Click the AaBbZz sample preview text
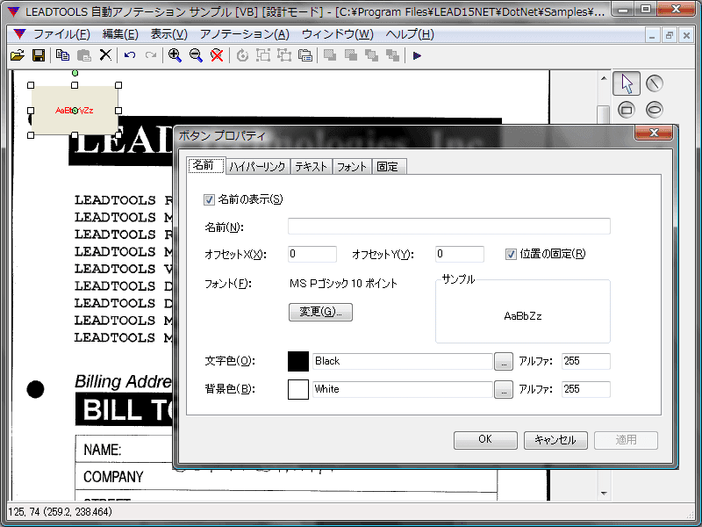This screenshot has height=527, width=702. click(x=522, y=316)
